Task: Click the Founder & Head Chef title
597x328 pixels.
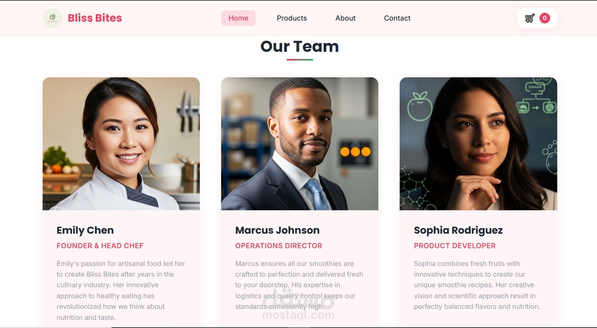Action: [x=100, y=246]
